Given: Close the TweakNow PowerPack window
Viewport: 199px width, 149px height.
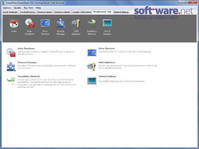Looking at the screenshot, I should click(x=193, y=2).
